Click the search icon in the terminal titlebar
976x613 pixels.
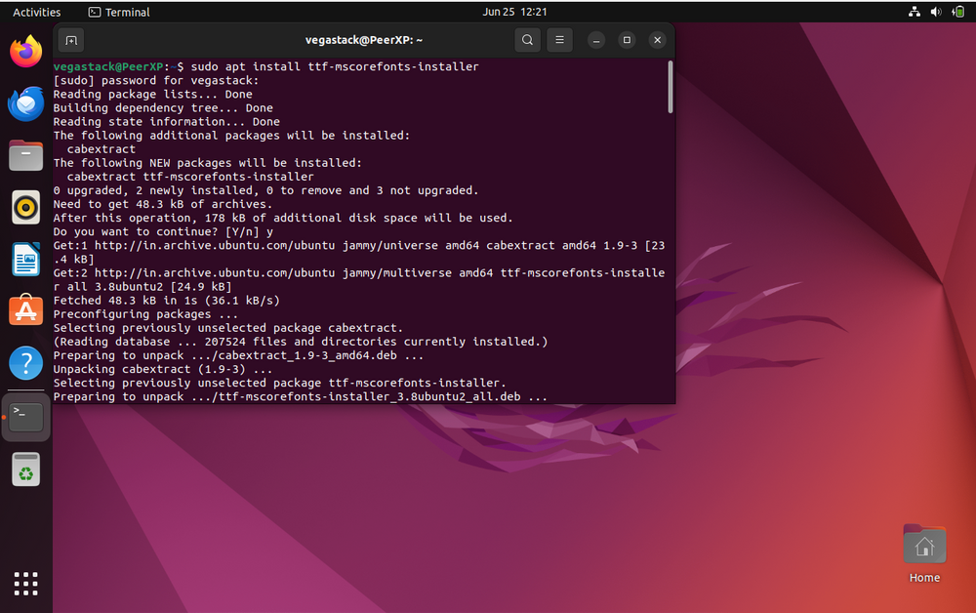pyautogui.click(x=527, y=40)
